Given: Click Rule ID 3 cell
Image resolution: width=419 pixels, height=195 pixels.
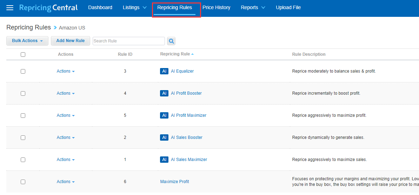Looking at the screenshot, I should [125, 71].
